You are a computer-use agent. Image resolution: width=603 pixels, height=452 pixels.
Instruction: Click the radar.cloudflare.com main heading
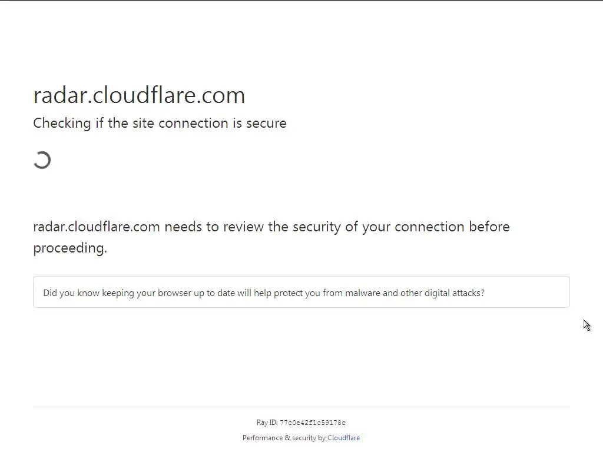[x=139, y=95]
